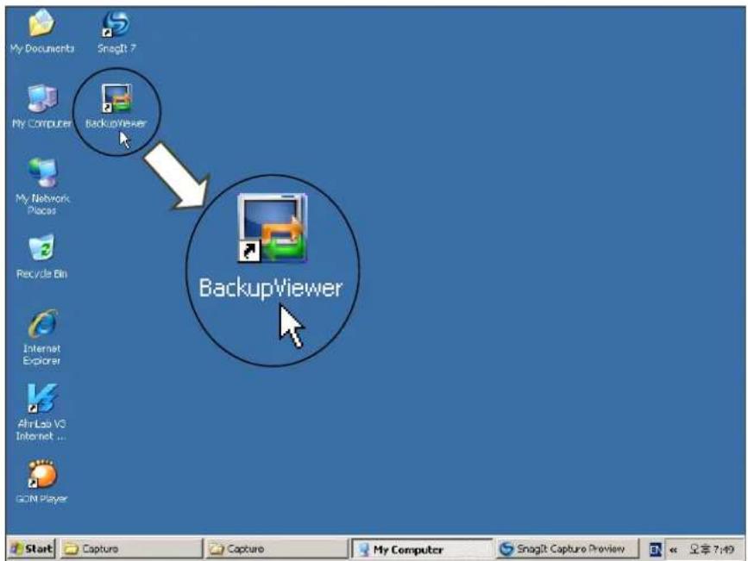Open the EN language indicator in tray

pyautogui.click(x=656, y=550)
